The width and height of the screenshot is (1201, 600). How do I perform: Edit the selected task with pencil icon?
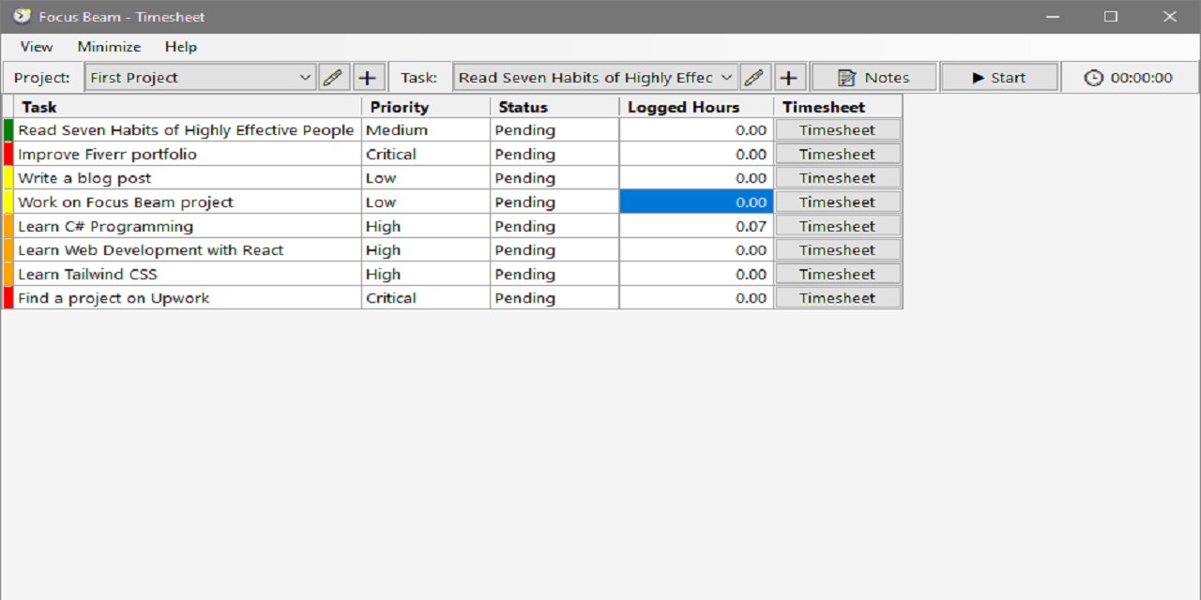point(754,78)
